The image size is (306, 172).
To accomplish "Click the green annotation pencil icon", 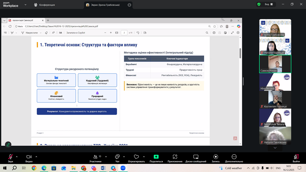I will [x=8, y=144].
